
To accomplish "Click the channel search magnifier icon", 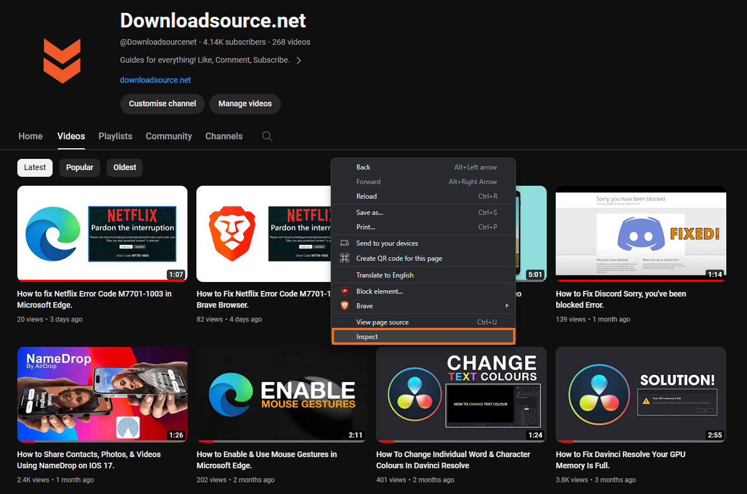I will [267, 137].
